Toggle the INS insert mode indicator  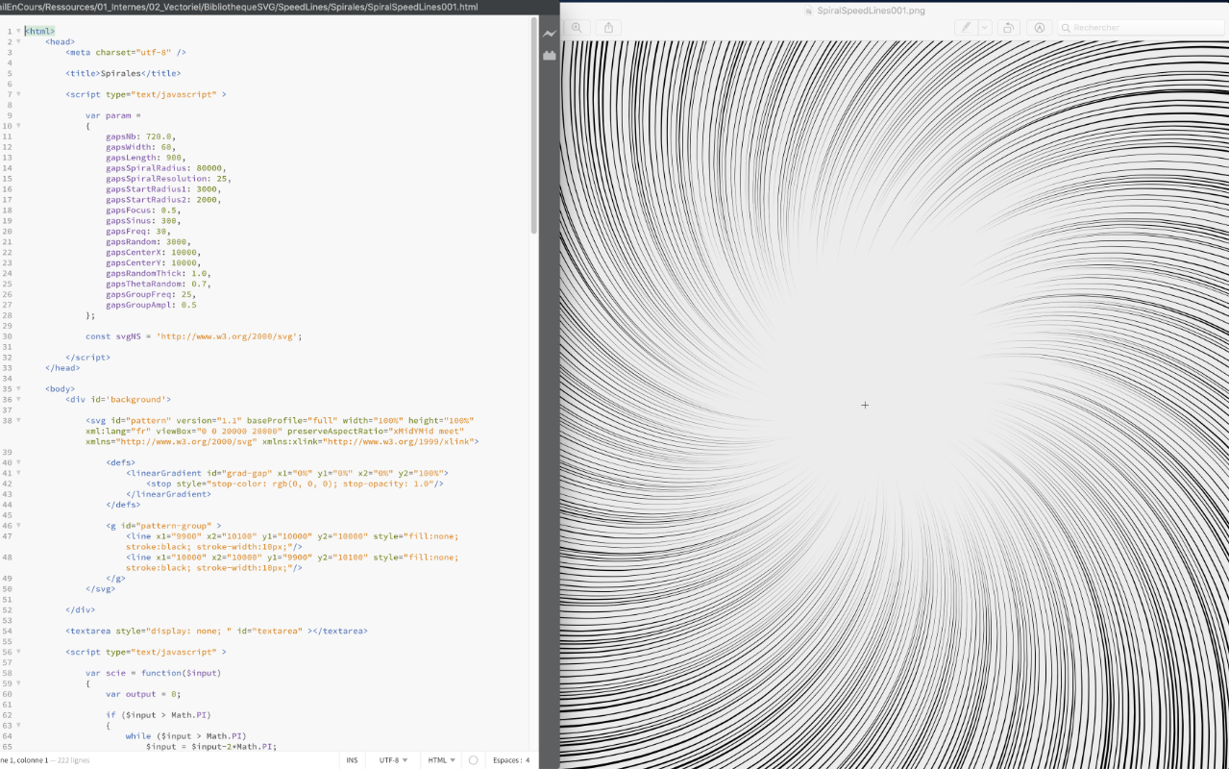(x=352, y=760)
